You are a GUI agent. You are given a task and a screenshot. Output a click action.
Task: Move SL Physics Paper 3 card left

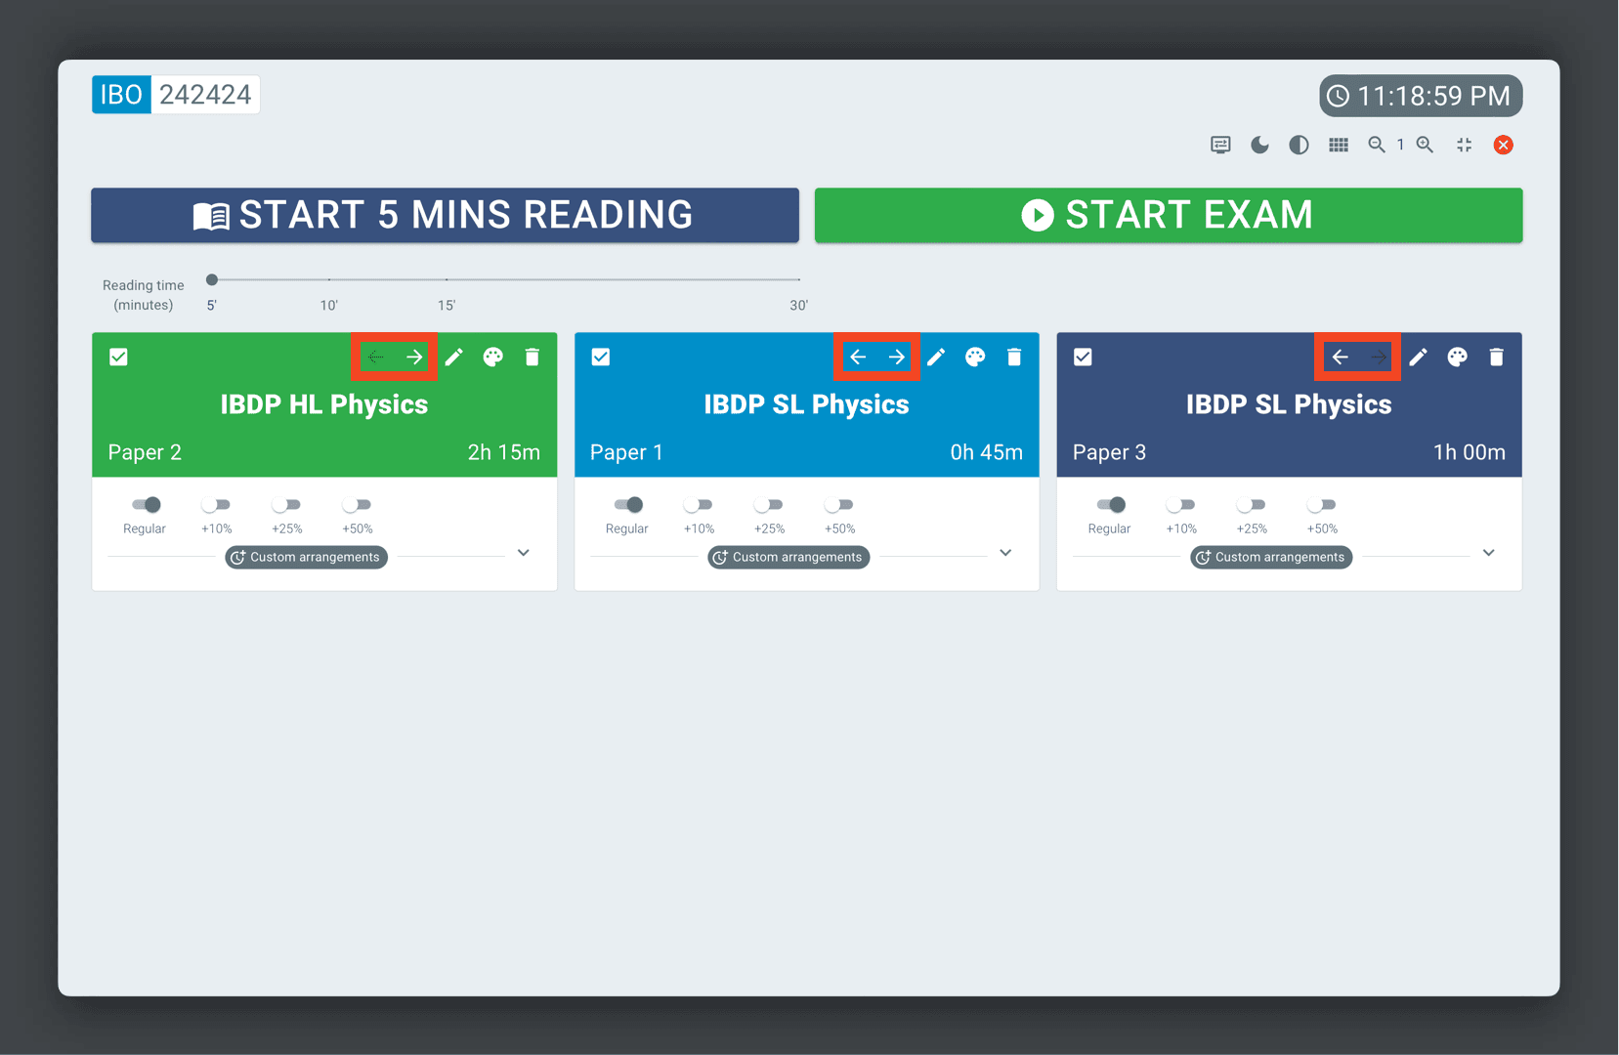1341,357
